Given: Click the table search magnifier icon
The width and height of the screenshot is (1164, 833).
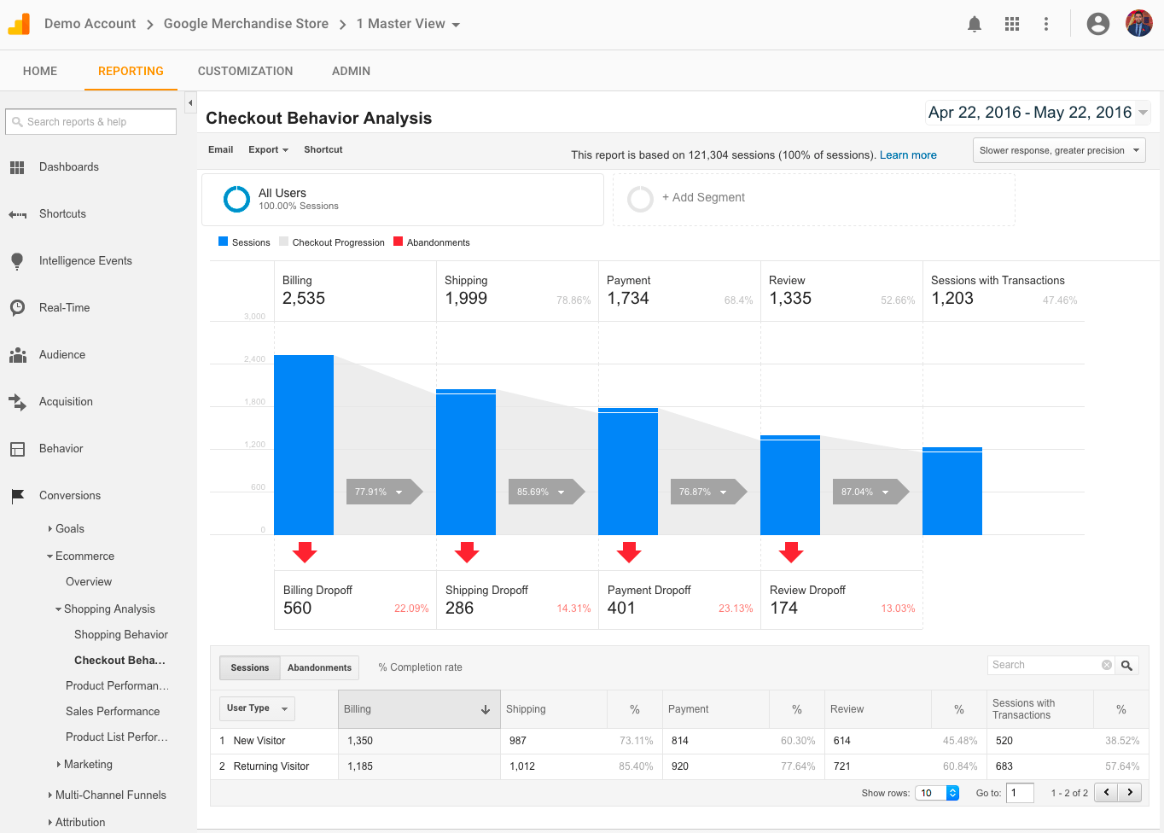Looking at the screenshot, I should pyautogui.click(x=1126, y=665).
